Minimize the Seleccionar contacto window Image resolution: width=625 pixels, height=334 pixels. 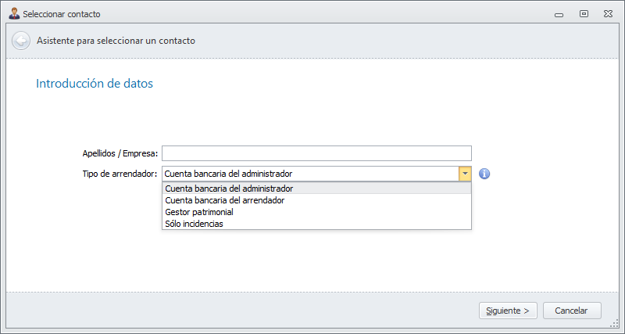(x=557, y=13)
